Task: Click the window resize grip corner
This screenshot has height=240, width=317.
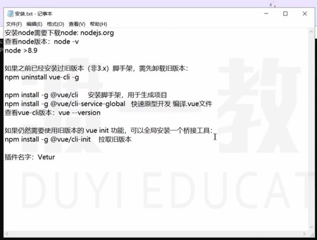Action: click(311, 234)
